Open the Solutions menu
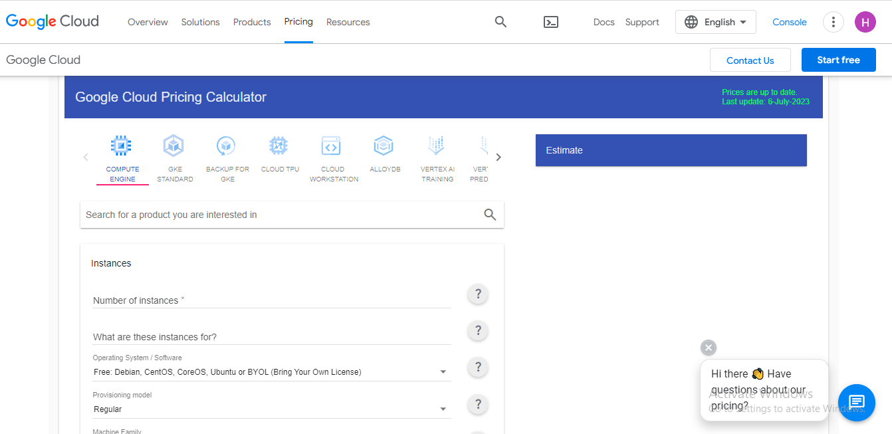The image size is (892, 434). click(x=200, y=22)
